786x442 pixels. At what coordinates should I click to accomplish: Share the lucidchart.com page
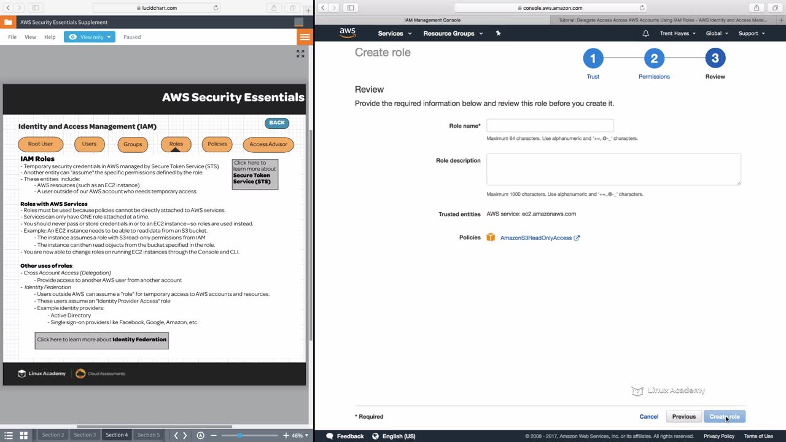tap(274, 8)
